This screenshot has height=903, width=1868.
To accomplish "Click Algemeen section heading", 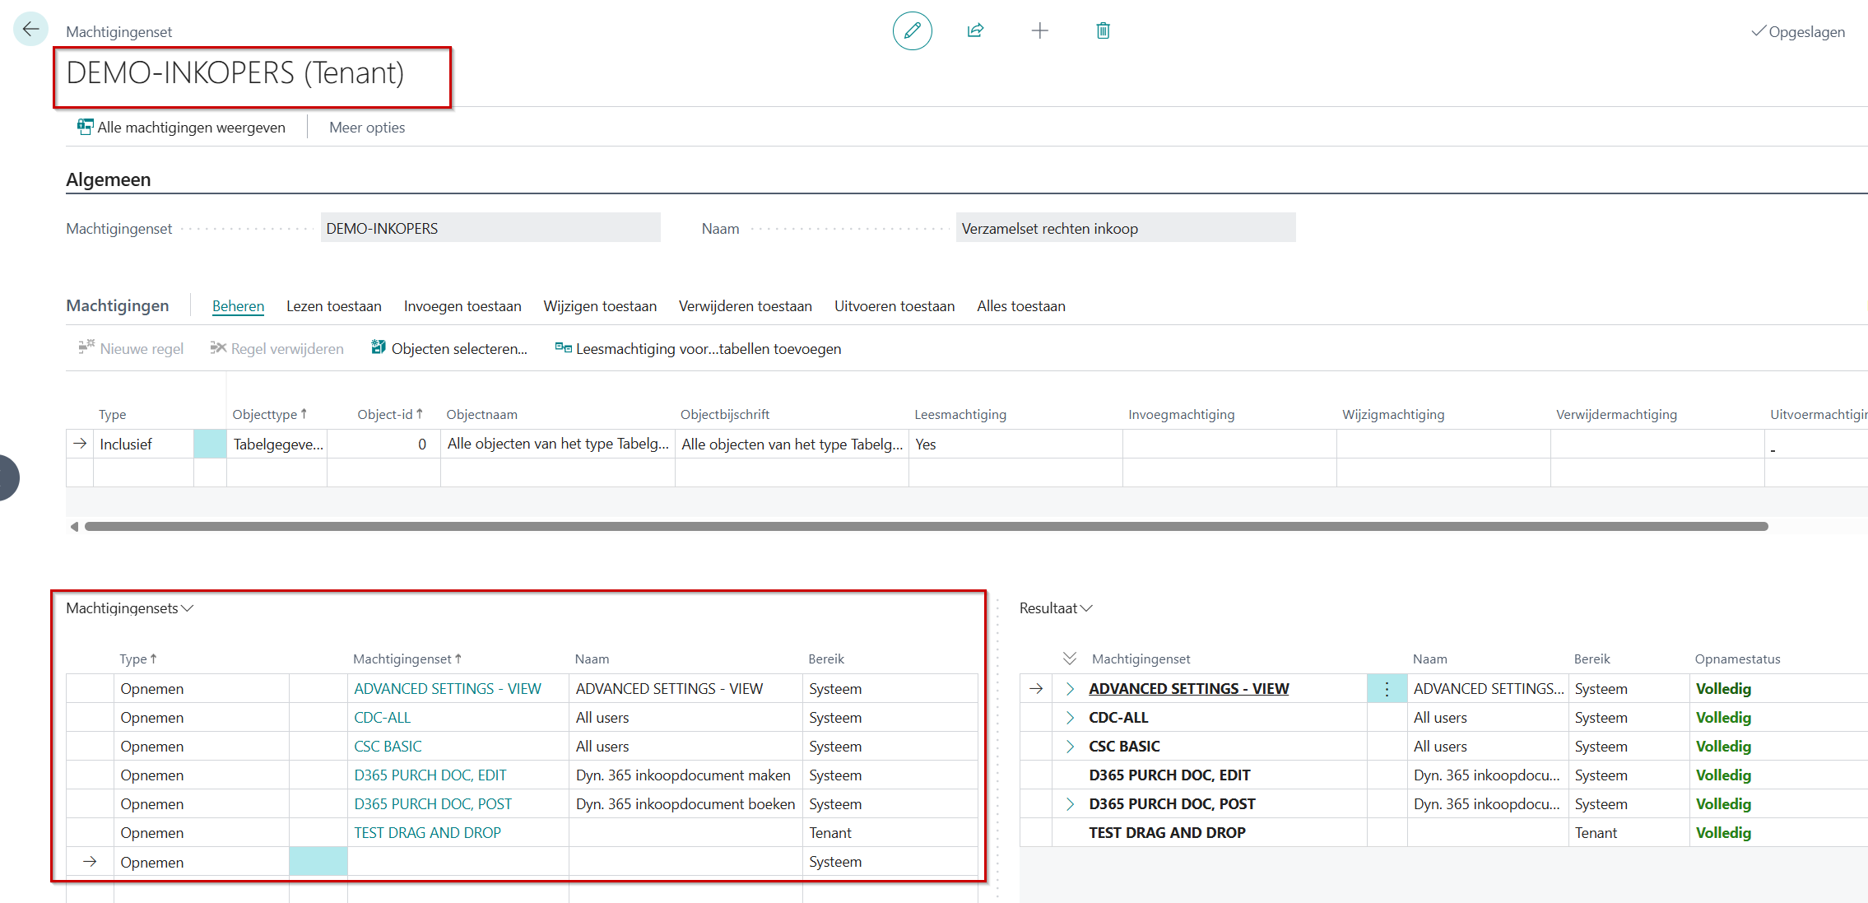I will pyautogui.click(x=109, y=179).
